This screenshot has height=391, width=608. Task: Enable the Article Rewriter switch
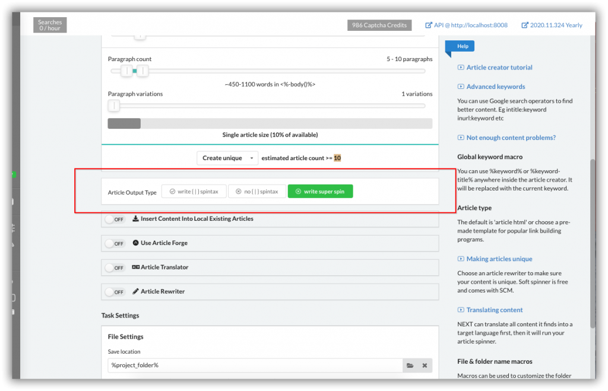(x=115, y=292)
